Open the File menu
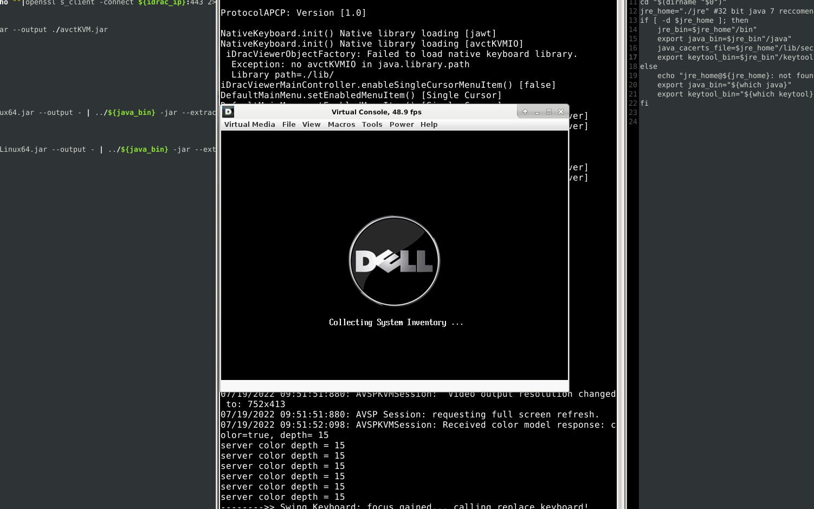The width and height of the screenshot is (814, 509). coord(289,124)
